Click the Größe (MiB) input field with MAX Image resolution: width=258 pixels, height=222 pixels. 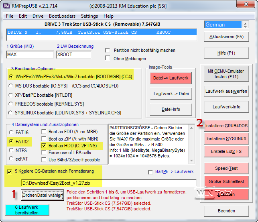click(x=30, y=55)
